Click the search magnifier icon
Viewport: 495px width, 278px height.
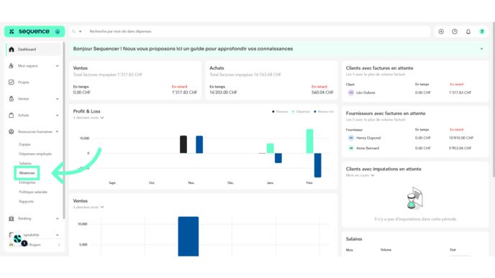(74, 32)
